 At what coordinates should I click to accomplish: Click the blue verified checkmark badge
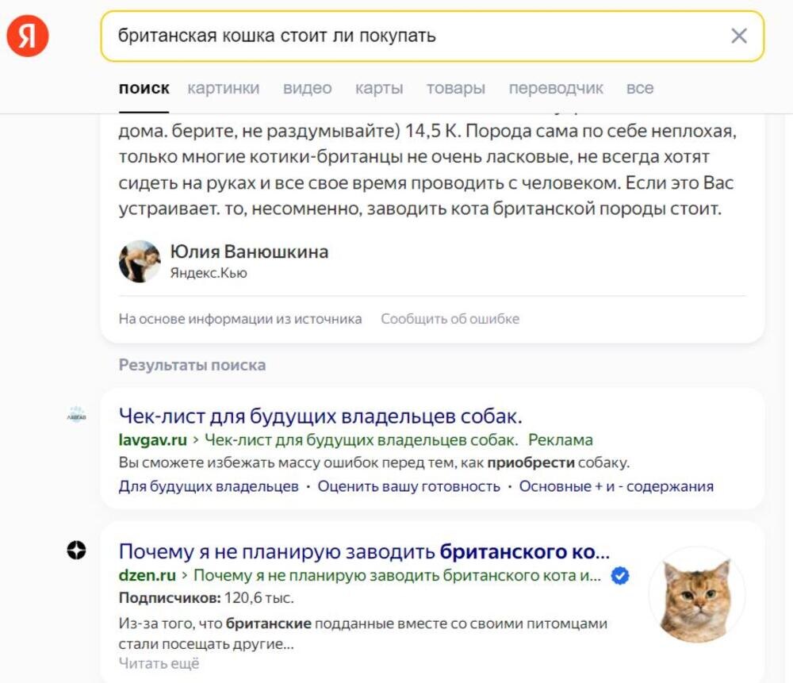[620, 576]
